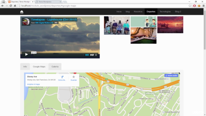Click the page vertical scrollbar thumb

[x=205, y=30]
